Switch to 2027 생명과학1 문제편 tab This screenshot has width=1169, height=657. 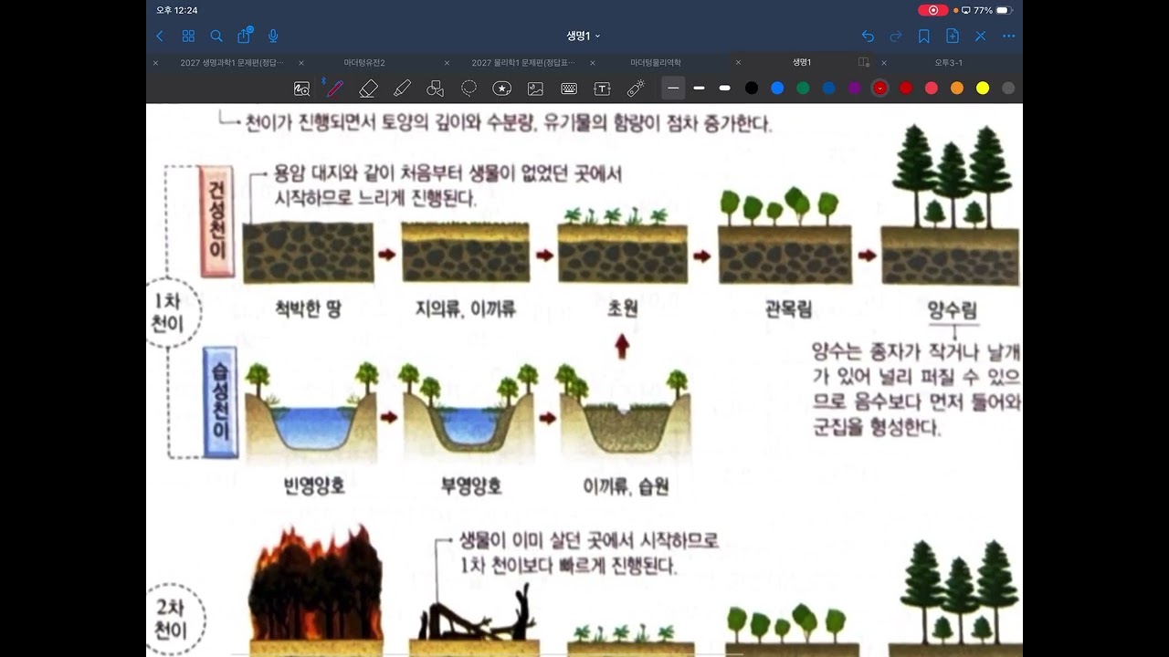(x=232, y=63)
